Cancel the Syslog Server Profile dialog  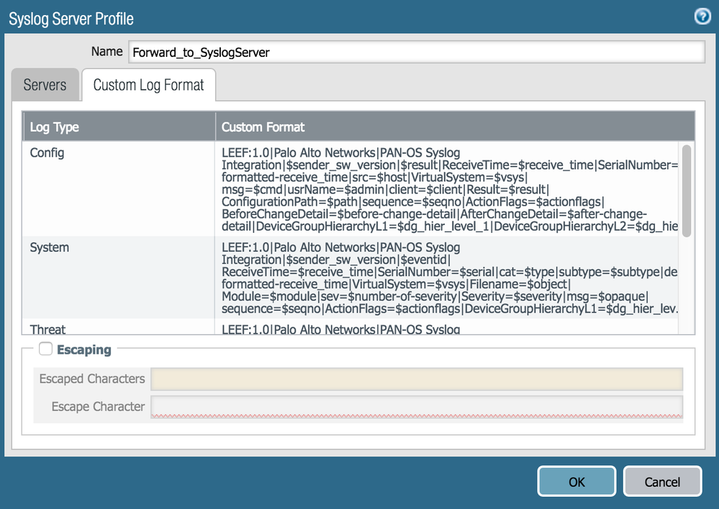coord(662,482)
